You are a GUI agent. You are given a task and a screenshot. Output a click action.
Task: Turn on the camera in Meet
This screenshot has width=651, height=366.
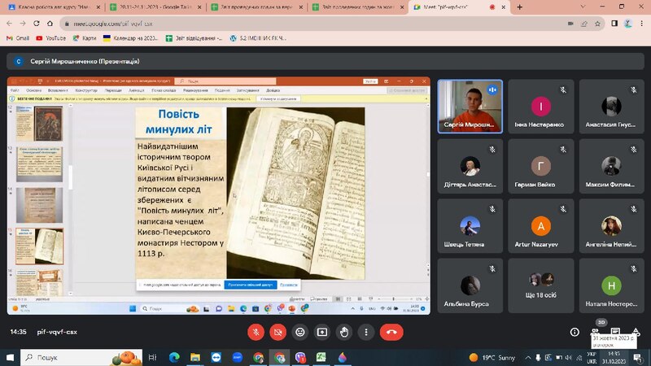[x=277, y=332]
